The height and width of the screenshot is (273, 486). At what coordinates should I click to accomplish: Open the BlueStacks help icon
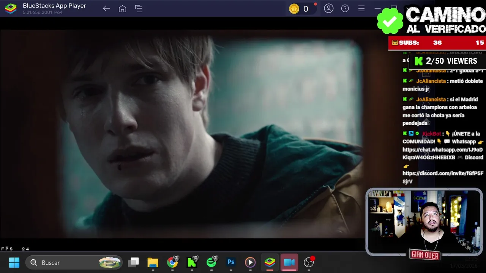tap(345, 8)
